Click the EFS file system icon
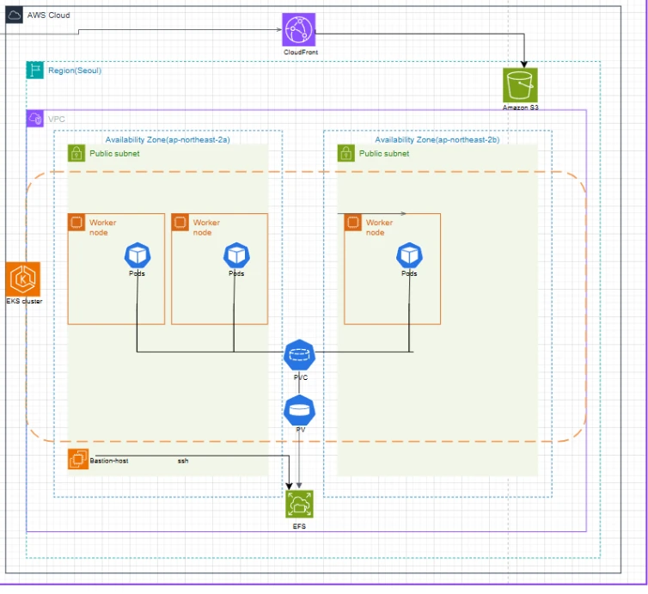This screenshot has width=648, height=594. pyautogui.click(x=299, y=504)
